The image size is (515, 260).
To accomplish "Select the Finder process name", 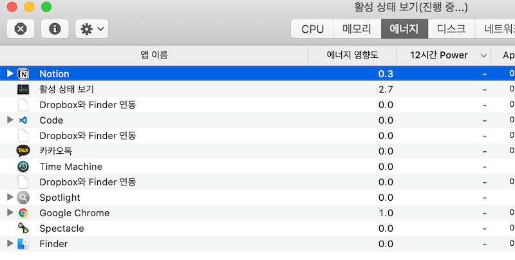I will (53, 243).
